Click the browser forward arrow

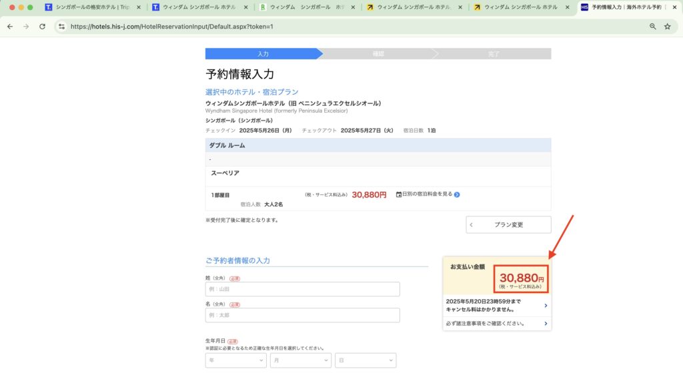pyautogui.click(x=26, y=27)
